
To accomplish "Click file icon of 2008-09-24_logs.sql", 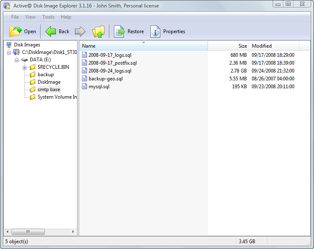I will (x=85, y=71).
